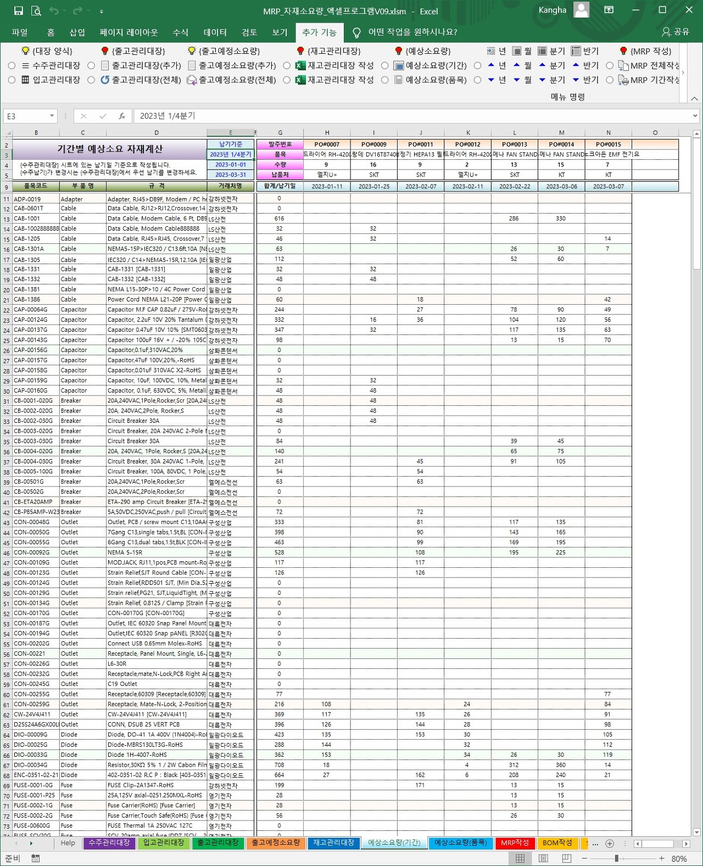Click the vertical scrollbar thumb
Screen dimensions: 703x866
point(696,204)
